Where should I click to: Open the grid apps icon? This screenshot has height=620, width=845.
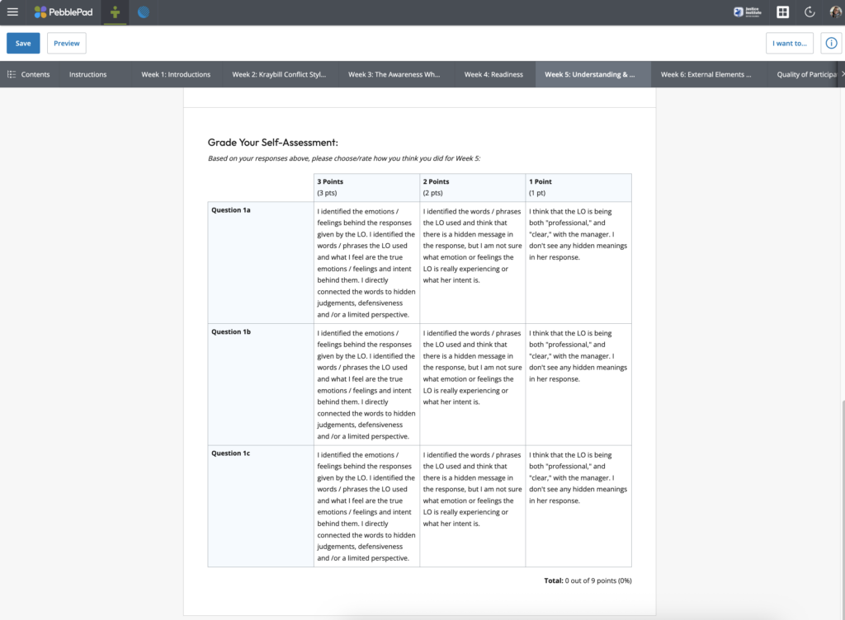[782, 12]
